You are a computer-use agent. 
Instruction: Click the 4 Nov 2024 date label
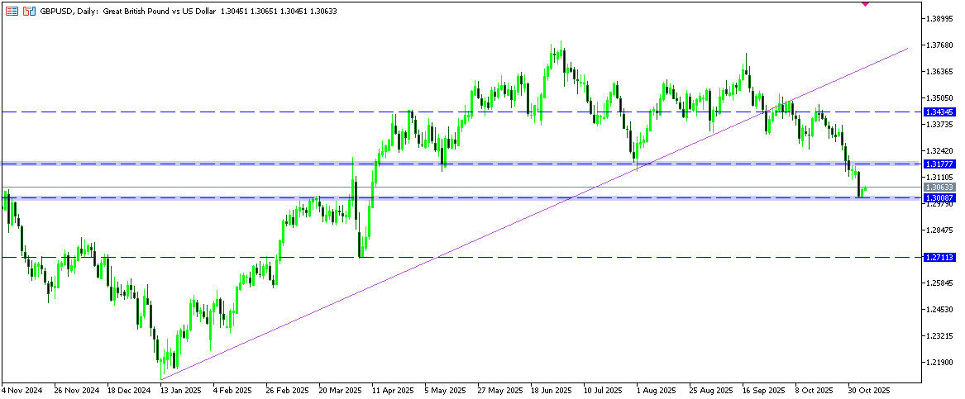(22, 389)
